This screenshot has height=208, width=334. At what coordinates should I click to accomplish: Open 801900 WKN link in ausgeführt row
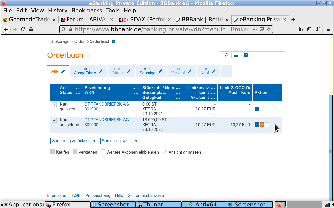[91, 125]
